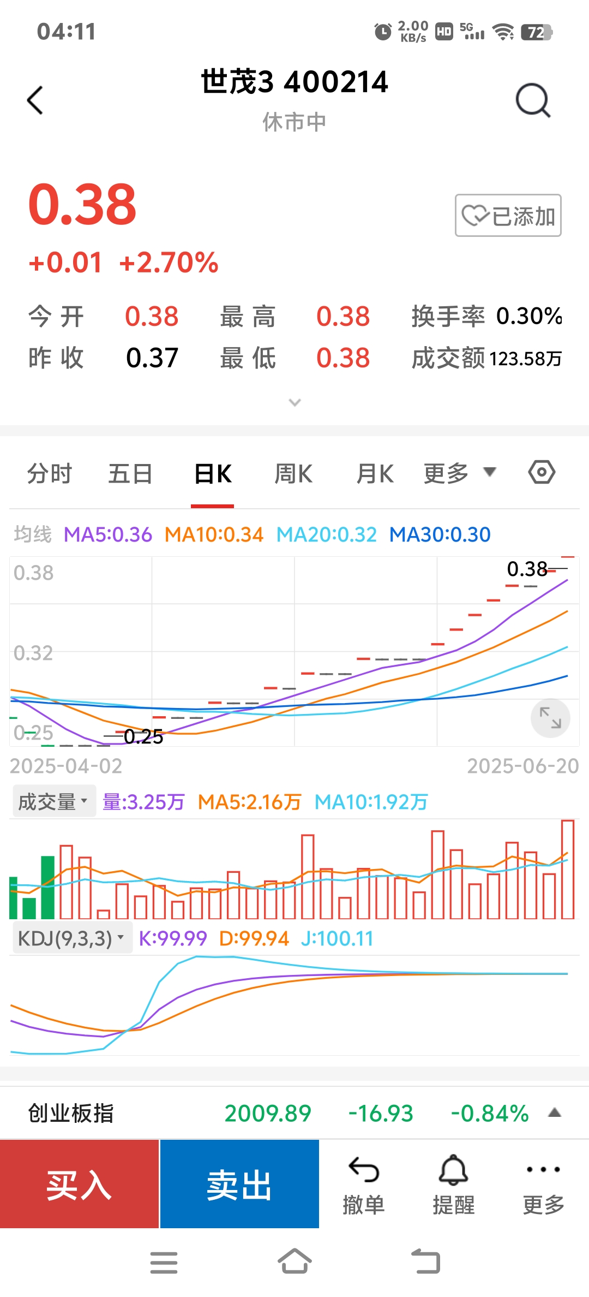Open chart settings hexagon icon
589x1297 pixels.
point(542,472)
